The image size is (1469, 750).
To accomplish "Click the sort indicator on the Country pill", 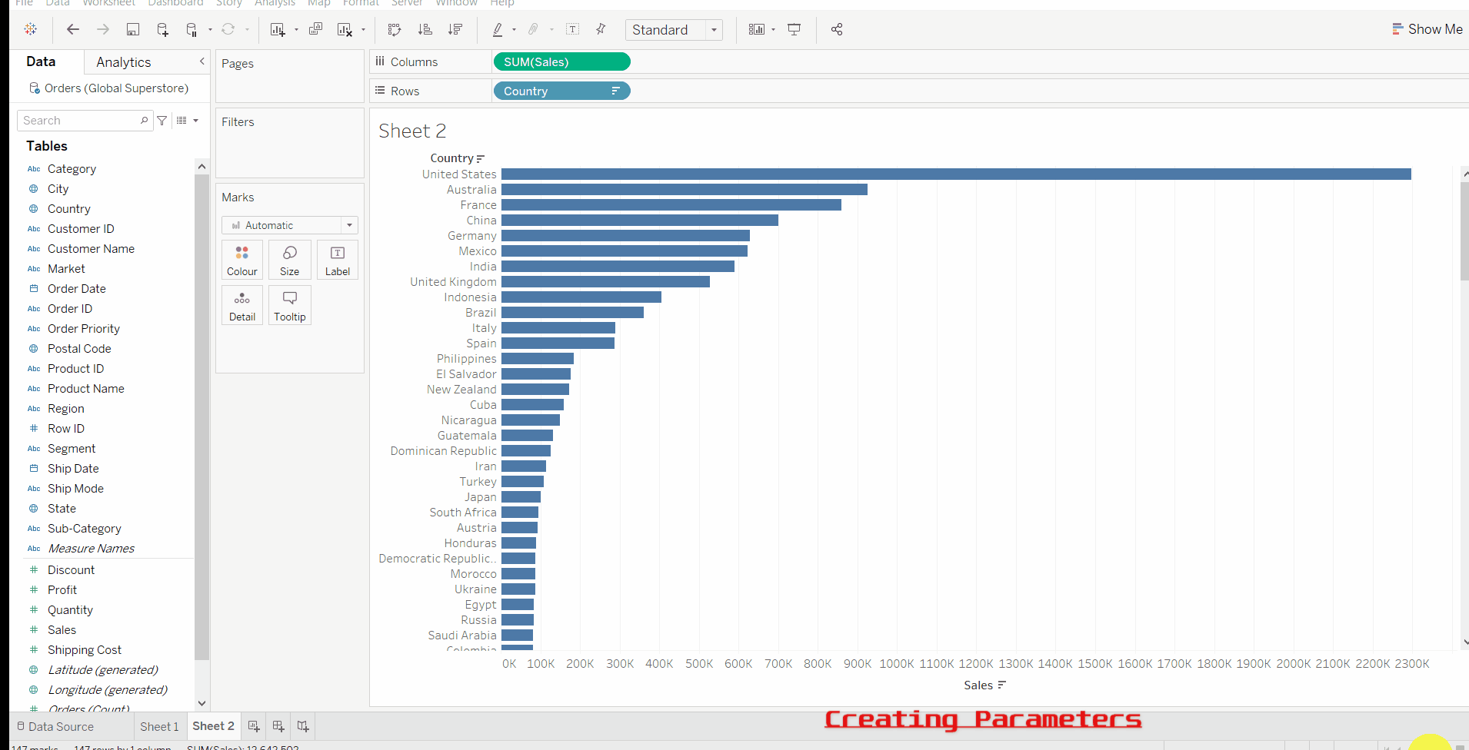I will 616,91.
